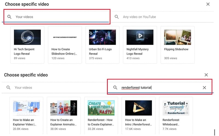Click the '7.7K views' count
The height and width of the screenshot is (136, 219).
click(x=170, y=129)
